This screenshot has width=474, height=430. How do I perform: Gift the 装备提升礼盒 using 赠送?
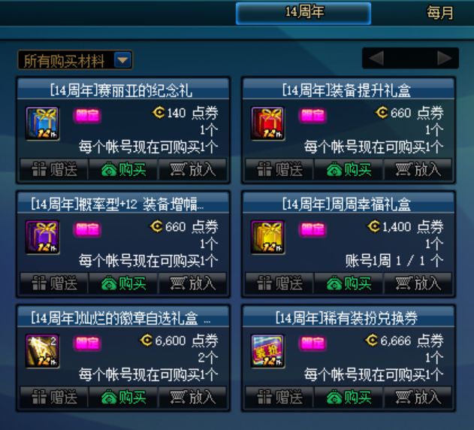279,169
